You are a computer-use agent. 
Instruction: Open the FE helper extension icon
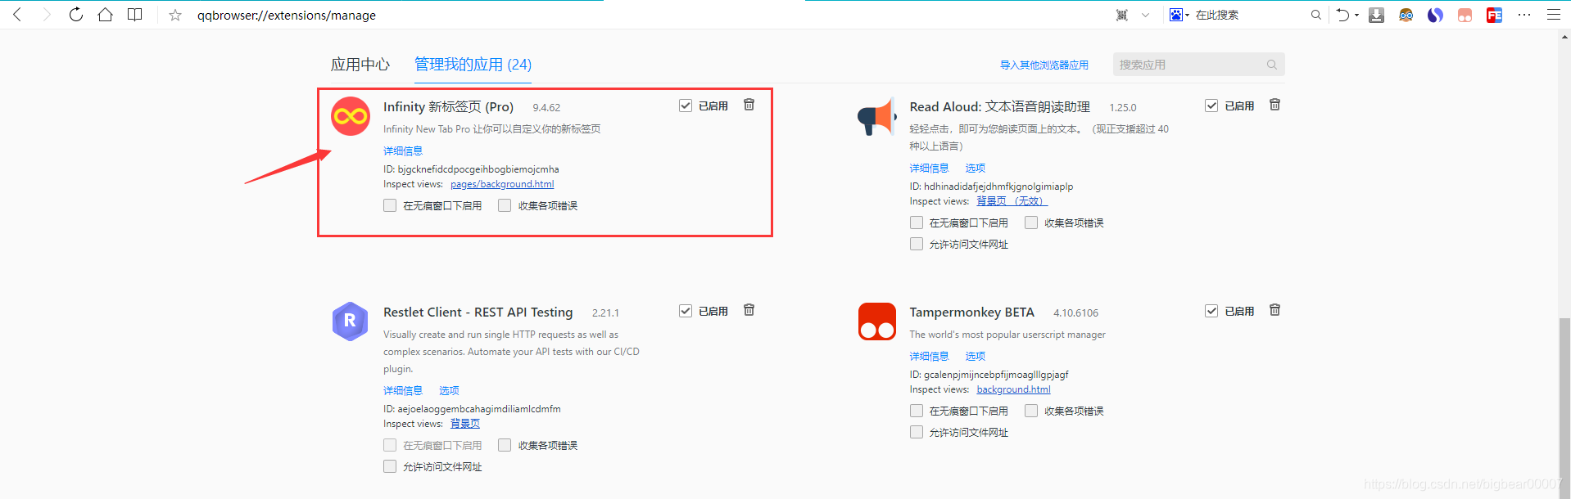pos(1494,15)
